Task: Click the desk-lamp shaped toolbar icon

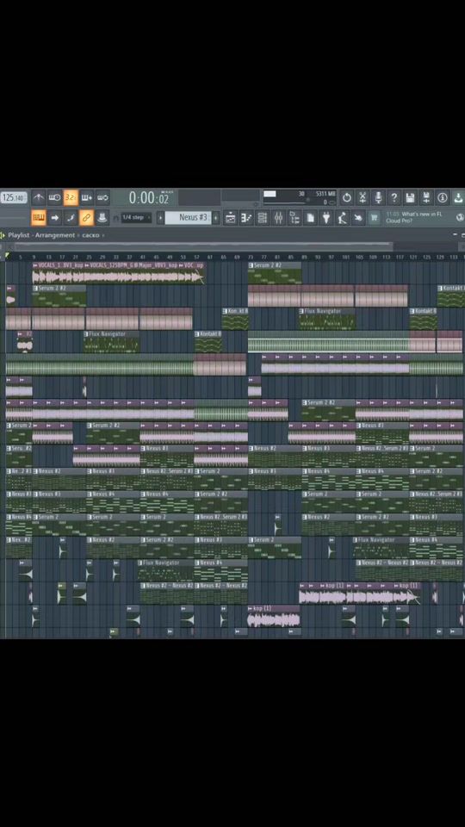Action: coord(342,217)
